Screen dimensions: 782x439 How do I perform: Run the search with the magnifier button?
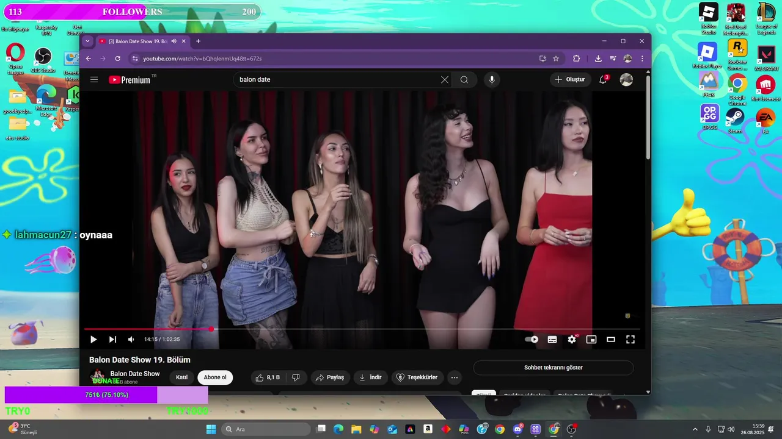[x=464, y=79]
